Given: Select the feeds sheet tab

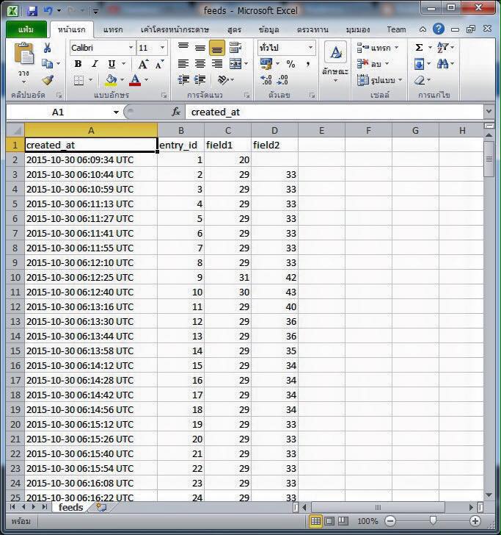Looking at the screenshot, I should (70, 507).
